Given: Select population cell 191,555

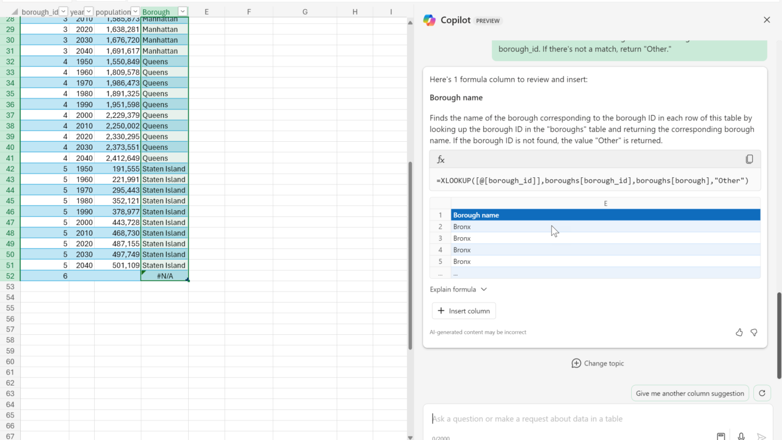Looking at the screenshot, I should point(117,169).
